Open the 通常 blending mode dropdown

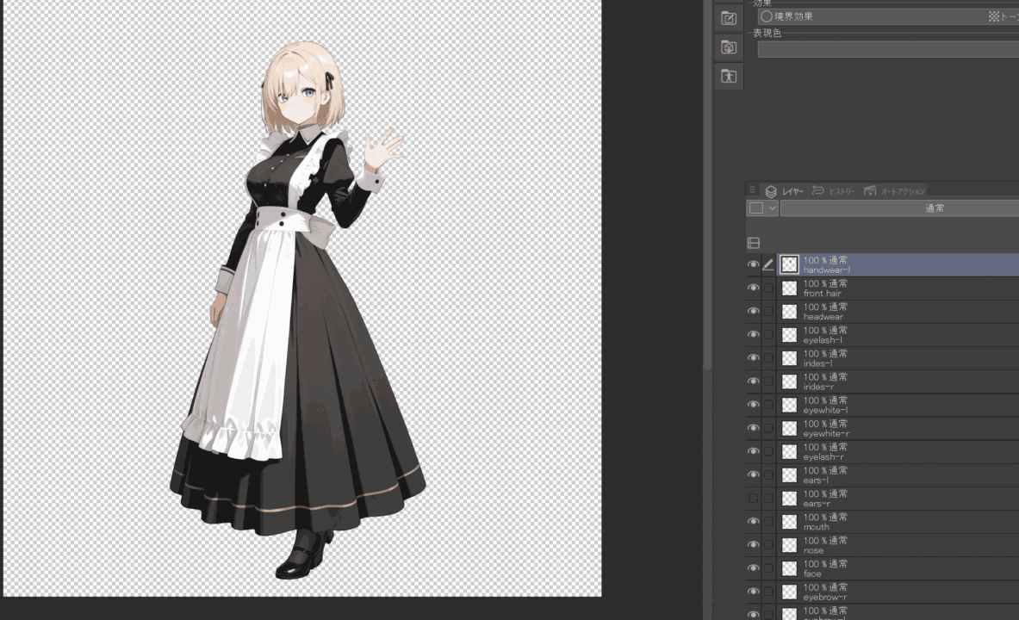click(899, 208)
